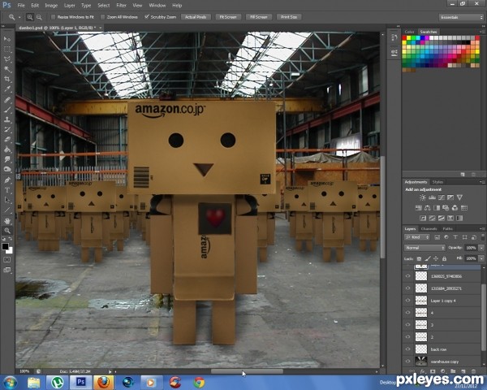This screenshot has width=487, height=390.
Task: Toggle visibility of layer '4'
Action: [407, 313]
